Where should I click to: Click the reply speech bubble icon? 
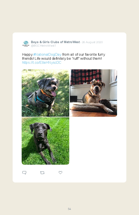click(24, 172)
